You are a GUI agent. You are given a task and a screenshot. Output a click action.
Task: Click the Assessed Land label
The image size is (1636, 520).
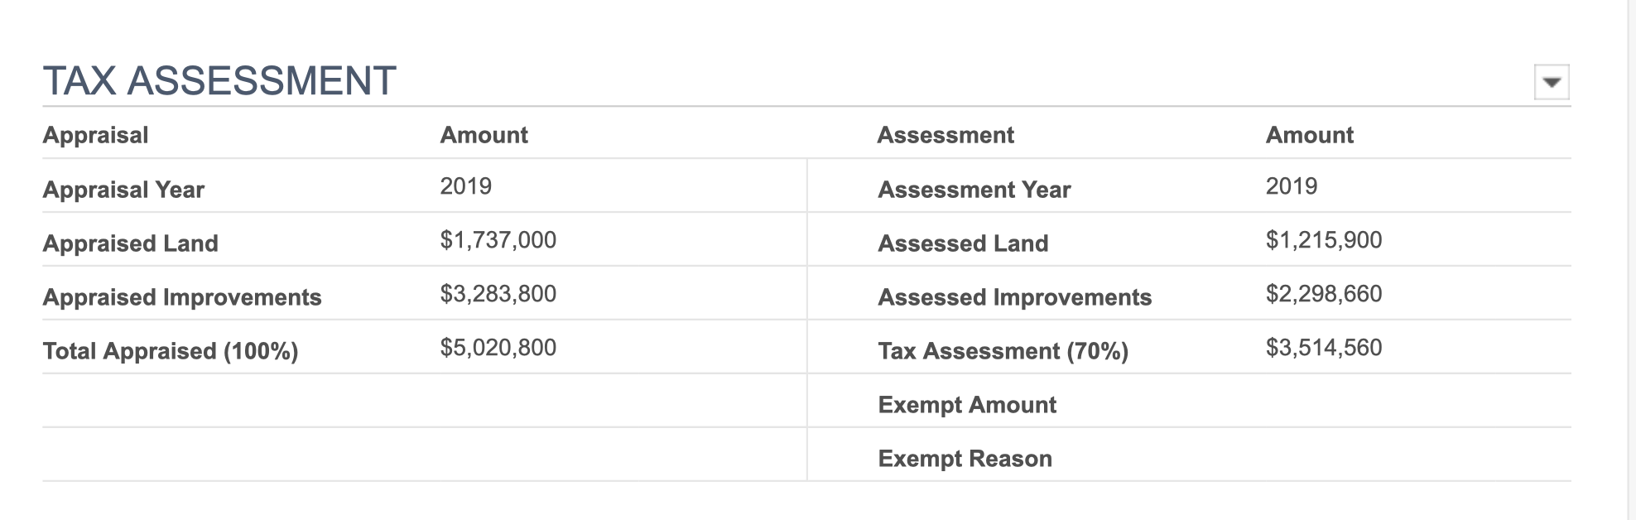[x=964, y=243]
